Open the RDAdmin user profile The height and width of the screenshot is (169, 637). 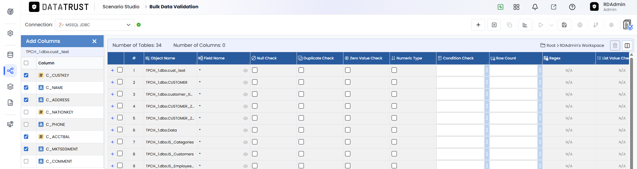(608, 7)
